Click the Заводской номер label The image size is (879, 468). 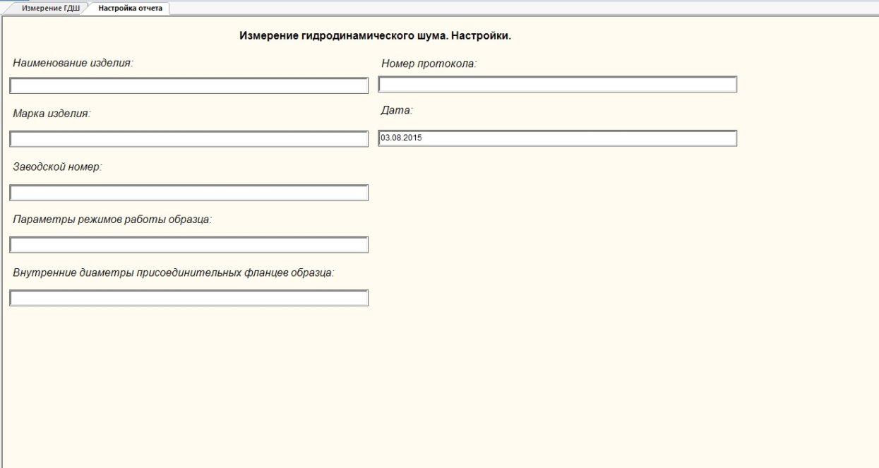pos(58,167)
